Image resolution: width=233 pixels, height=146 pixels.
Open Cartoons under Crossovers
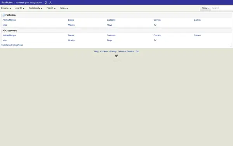(111, 35)
